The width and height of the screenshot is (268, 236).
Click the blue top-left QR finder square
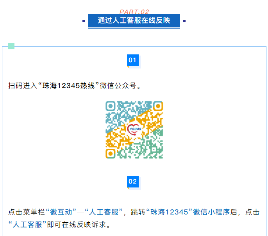111,106
